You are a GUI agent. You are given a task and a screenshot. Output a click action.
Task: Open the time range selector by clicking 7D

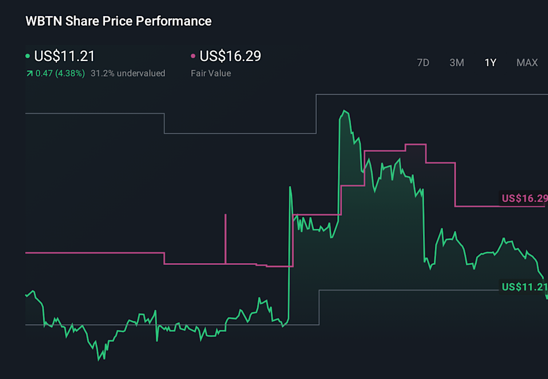click(423, 63)
